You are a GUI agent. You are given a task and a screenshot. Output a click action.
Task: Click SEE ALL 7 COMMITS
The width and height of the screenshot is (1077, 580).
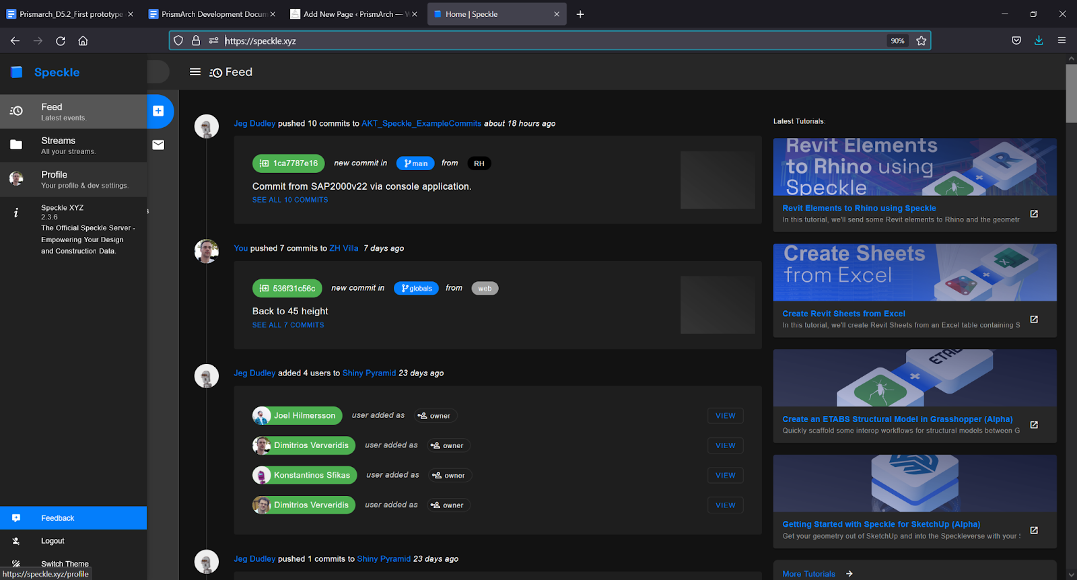tap(288, 325)
